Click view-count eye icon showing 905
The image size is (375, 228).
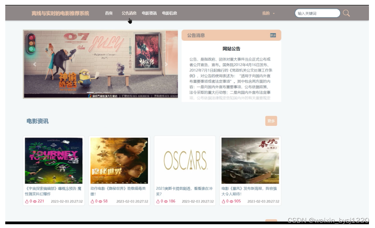point(232,201)
